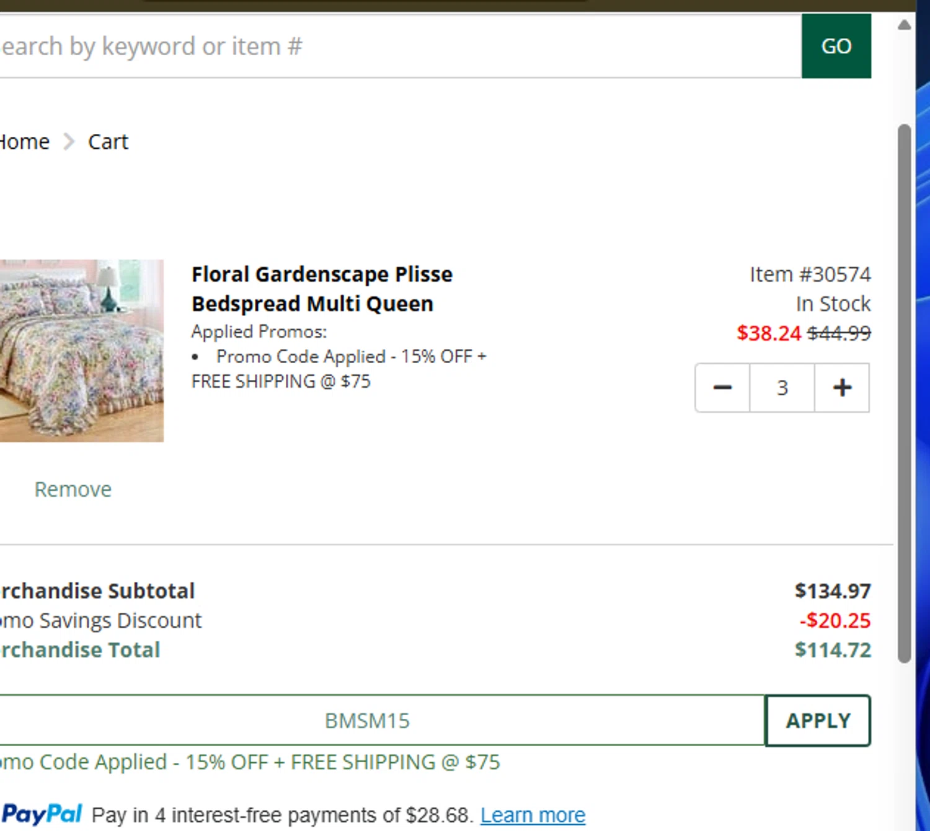930x831 pixels.
Task: Click the quantity field showing 3
Action: click(x=782, y=388)
